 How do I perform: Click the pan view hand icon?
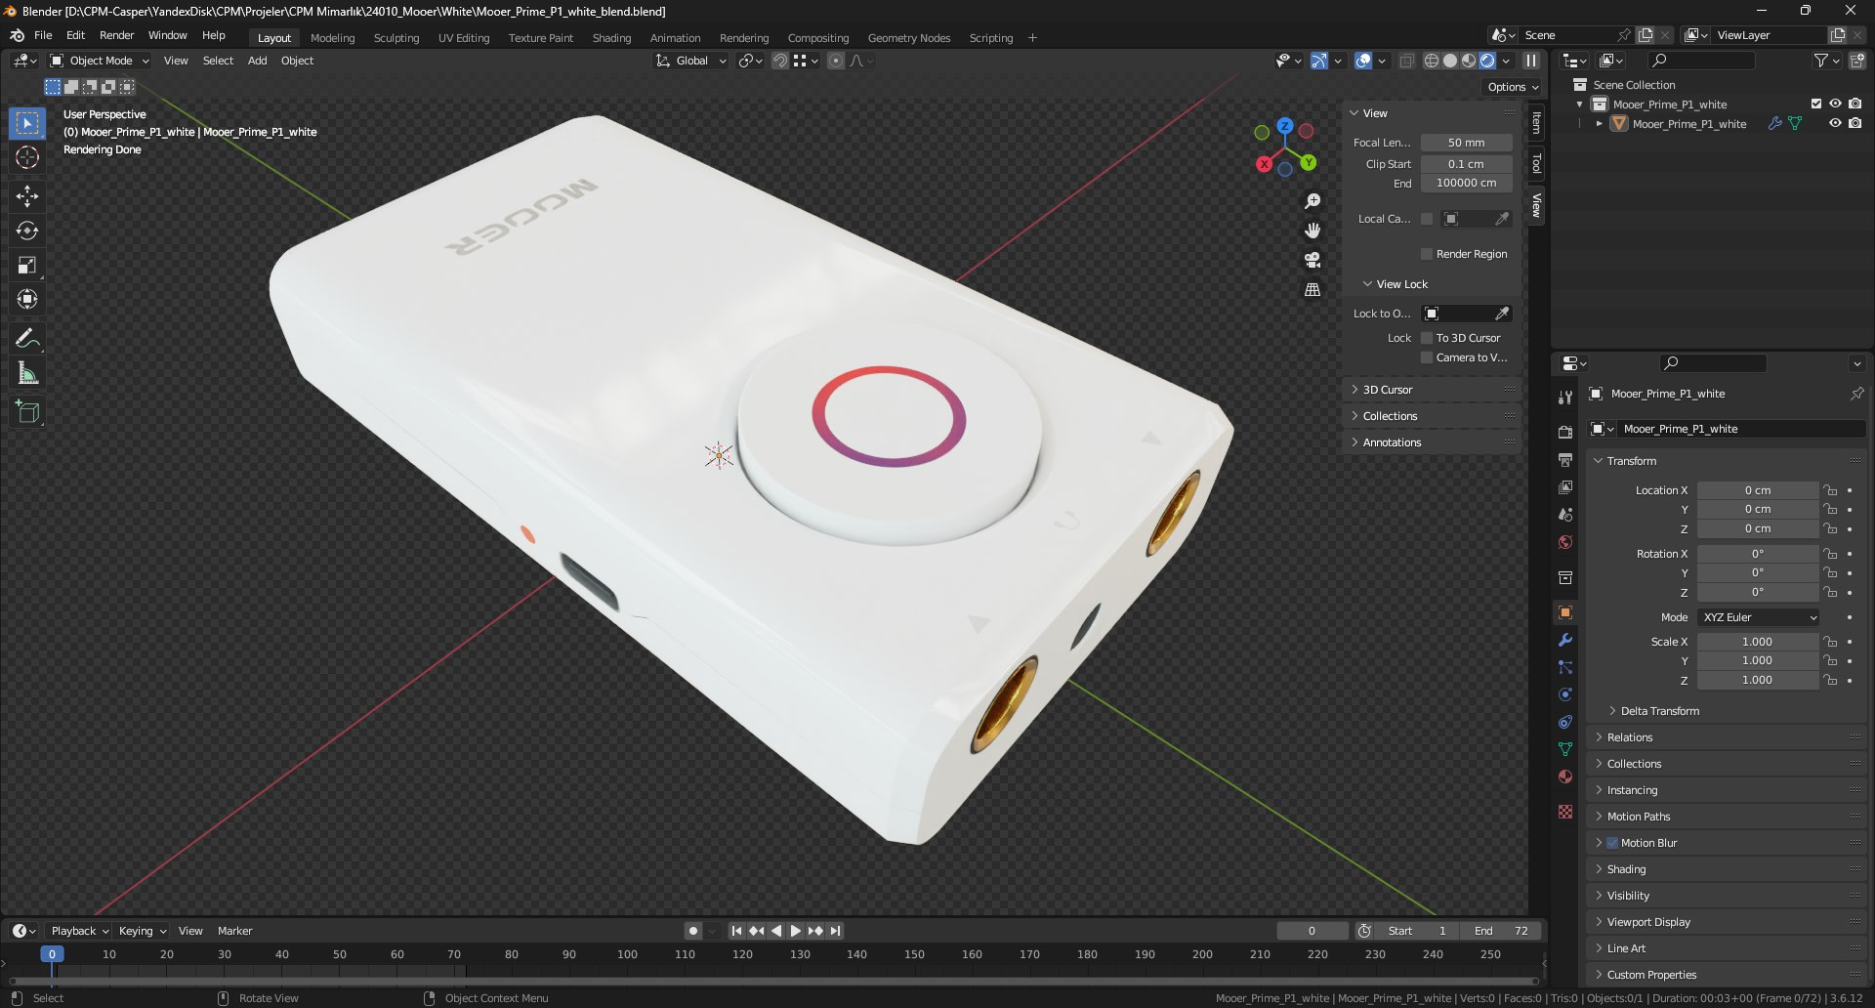[x=1312, y=231]
